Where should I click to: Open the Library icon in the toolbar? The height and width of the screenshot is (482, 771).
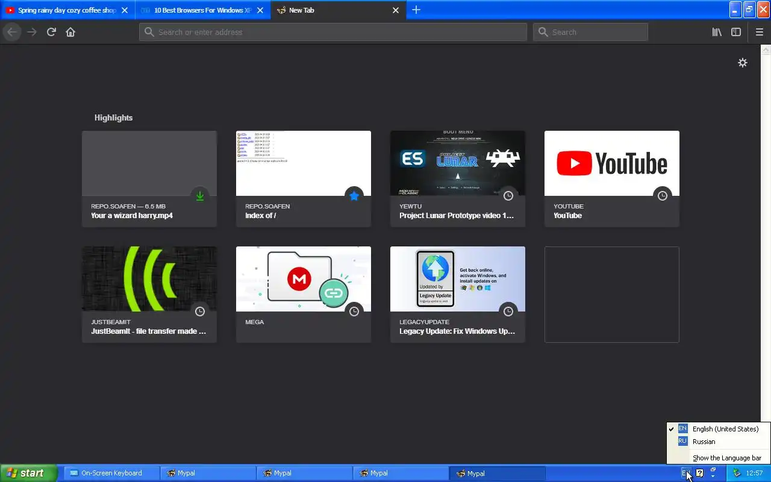717,32
